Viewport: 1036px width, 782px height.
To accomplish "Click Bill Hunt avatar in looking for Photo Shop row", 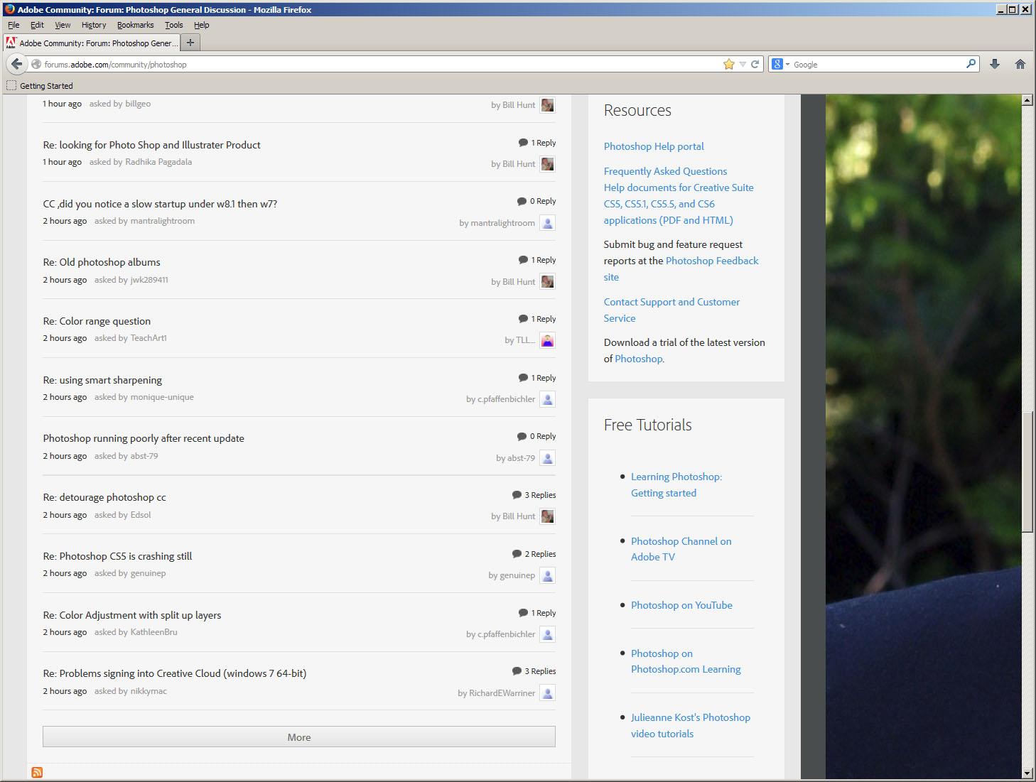I will (547, 164).
